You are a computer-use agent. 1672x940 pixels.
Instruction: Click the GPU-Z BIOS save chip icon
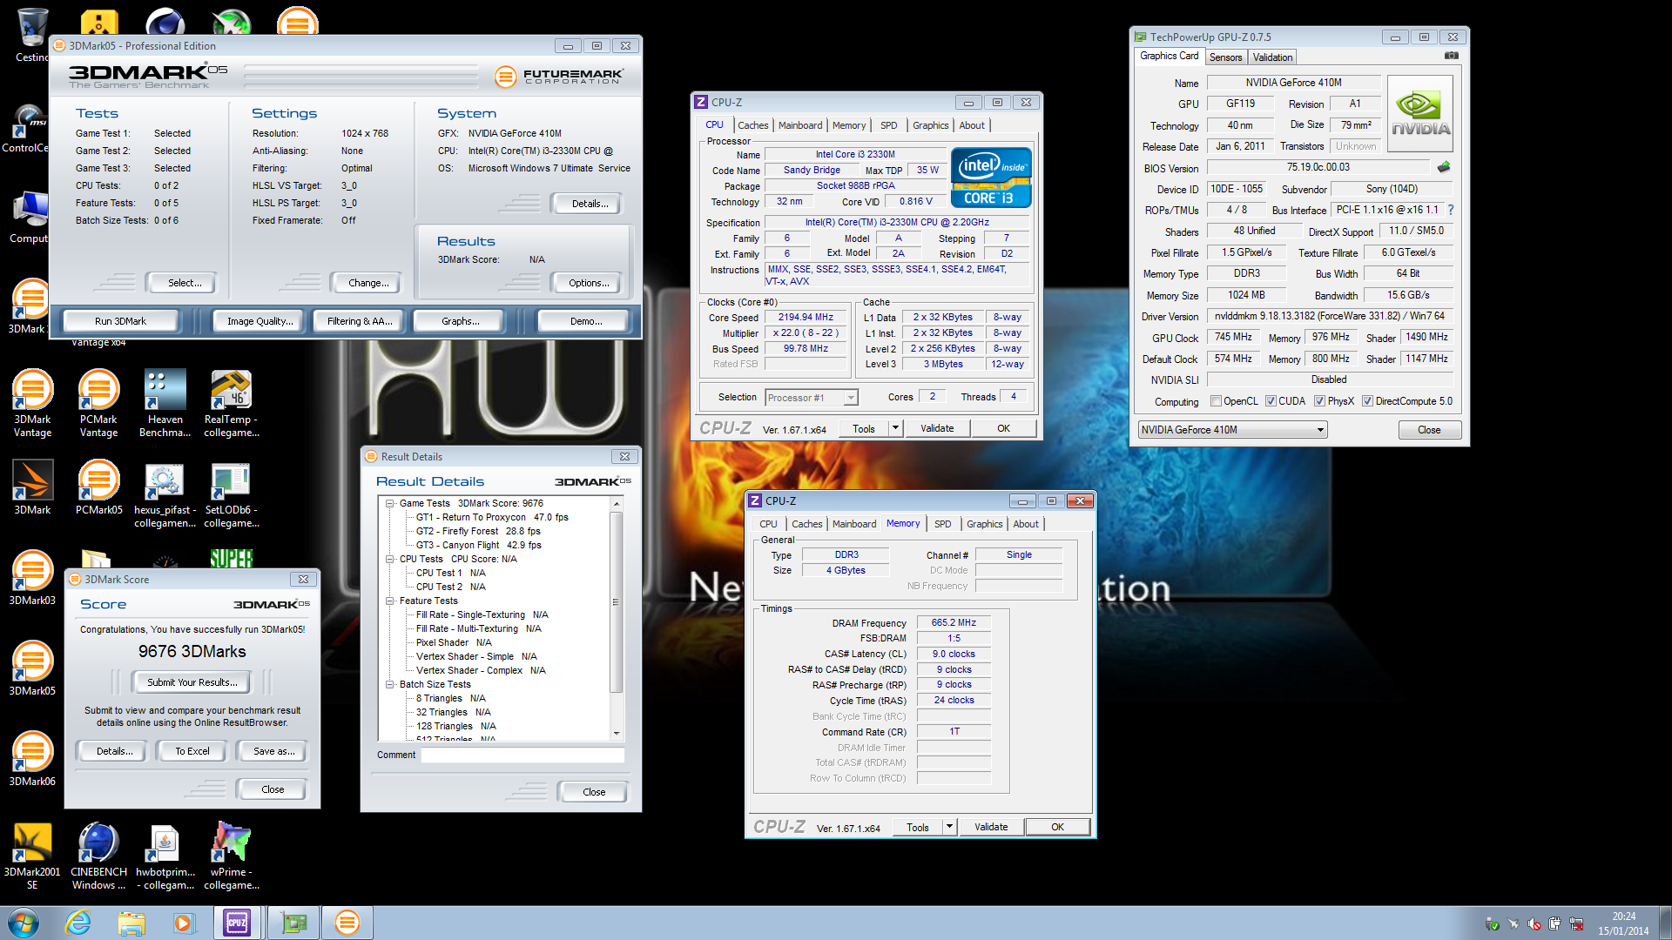click(x=1444, y=167)
